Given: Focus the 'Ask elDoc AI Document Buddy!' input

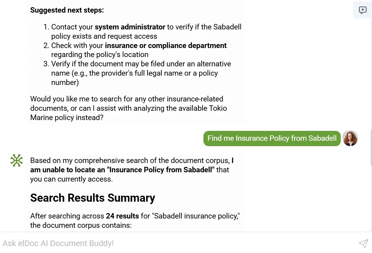Looking at the screenshot, I should click(177, 243).
